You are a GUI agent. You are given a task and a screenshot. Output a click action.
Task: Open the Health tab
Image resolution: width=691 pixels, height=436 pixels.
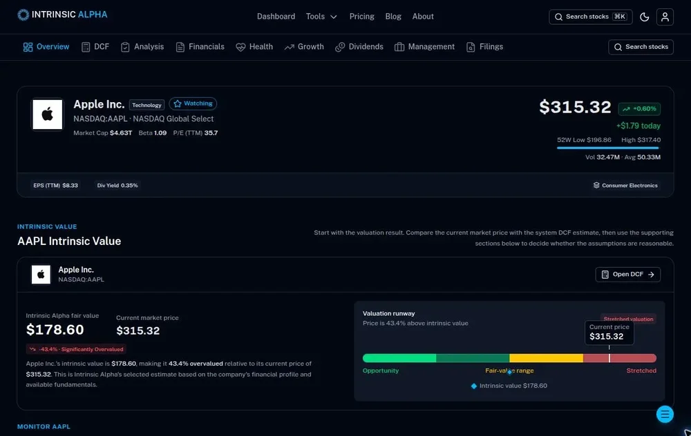[x=254, y=47]
